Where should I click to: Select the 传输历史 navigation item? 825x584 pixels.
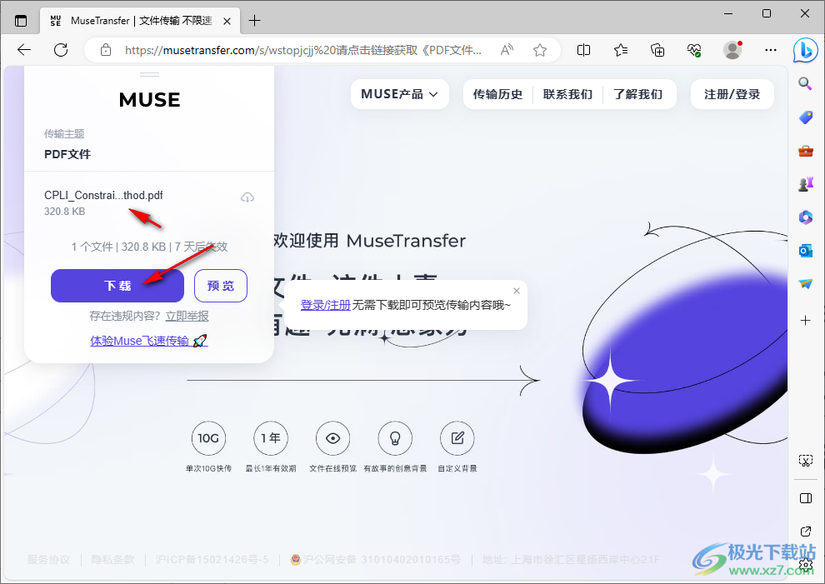(x=497, y=94)
